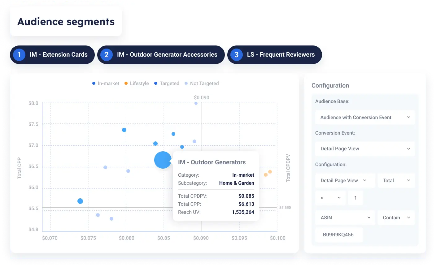Click the Audience Base label

[332, 101]
